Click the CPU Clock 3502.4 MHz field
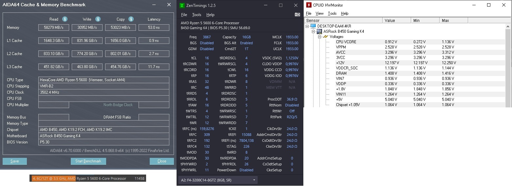This screenshot has height=186, width=512. [104, 92]
